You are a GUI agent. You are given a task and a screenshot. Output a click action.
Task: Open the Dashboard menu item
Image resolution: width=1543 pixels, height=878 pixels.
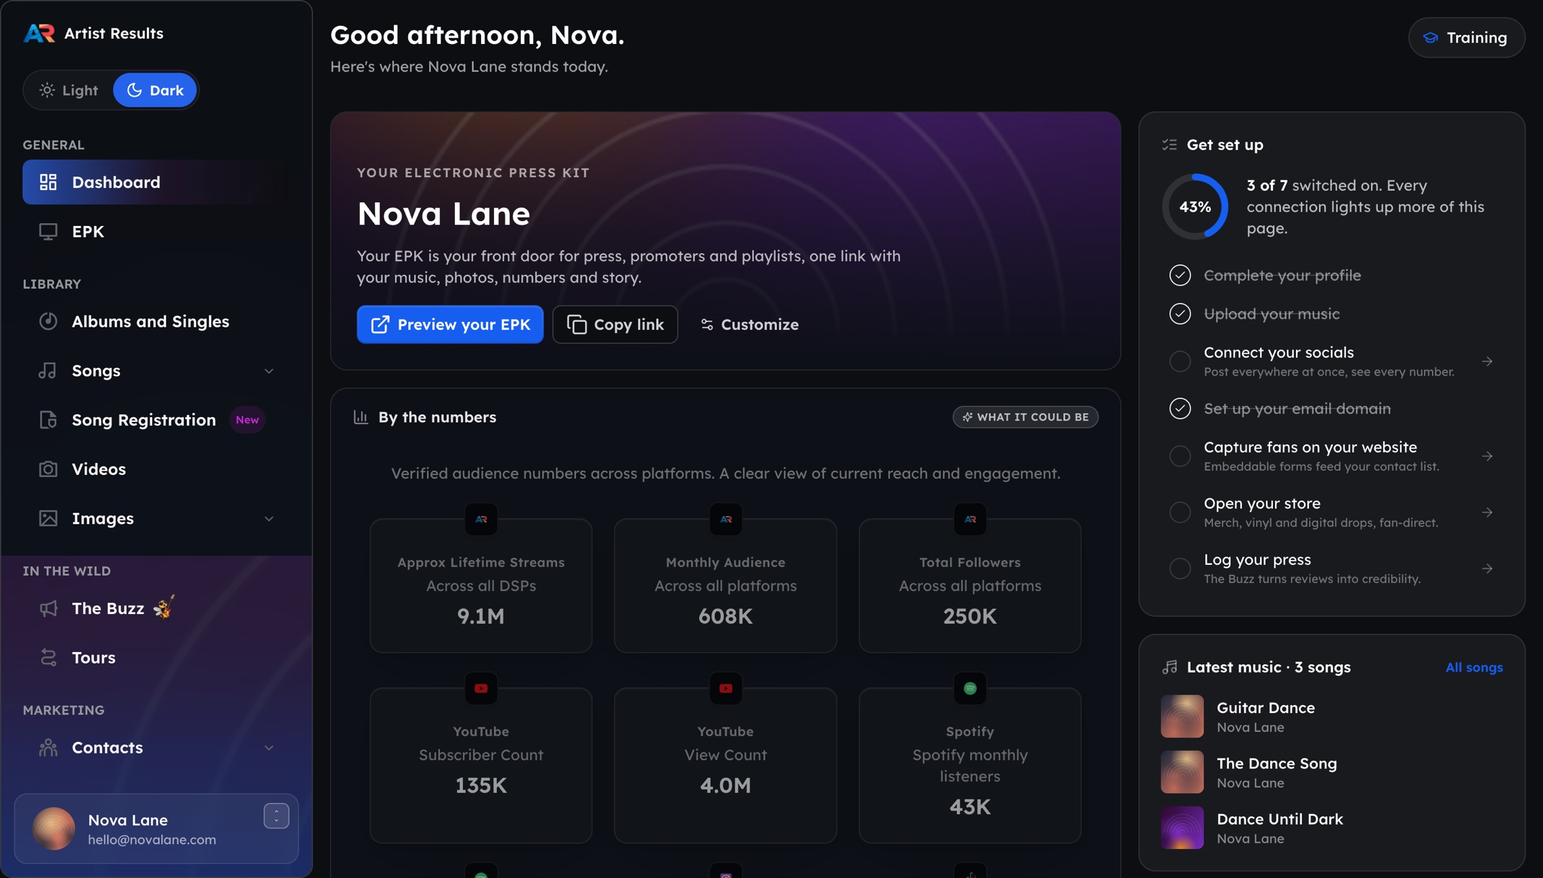point(156,182)
